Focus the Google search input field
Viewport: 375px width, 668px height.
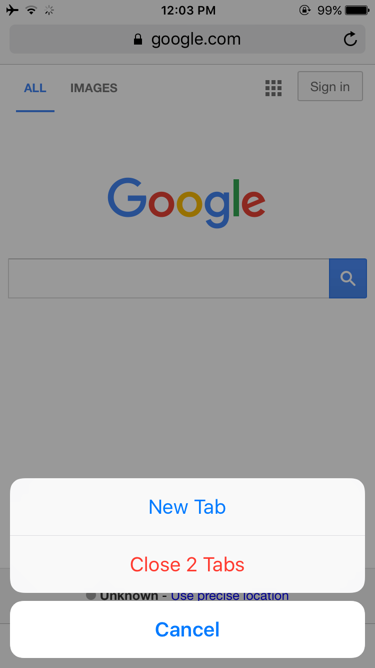pos(168,278)
